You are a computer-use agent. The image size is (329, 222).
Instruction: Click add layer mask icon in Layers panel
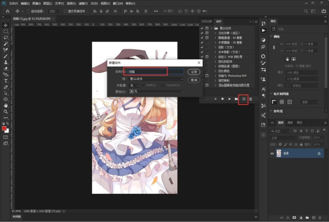click(294, 218)
